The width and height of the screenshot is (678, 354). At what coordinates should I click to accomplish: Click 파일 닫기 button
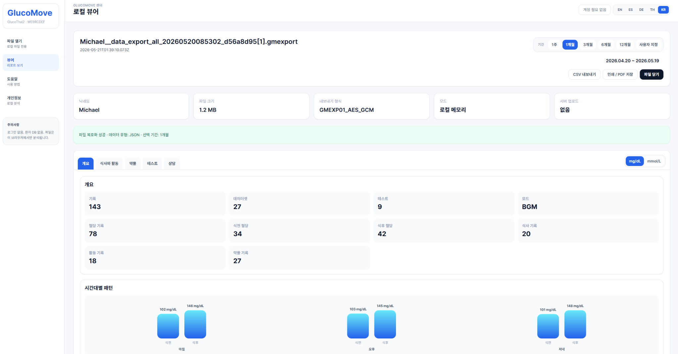pyautogui.click(x=651, y=74)
